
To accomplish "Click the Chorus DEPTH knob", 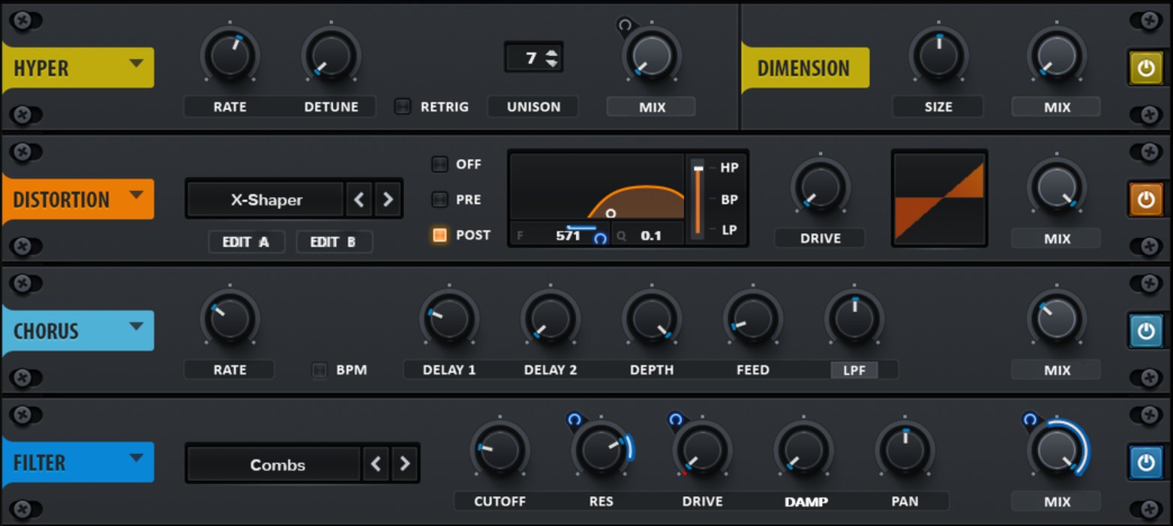I will pos(651,318).
